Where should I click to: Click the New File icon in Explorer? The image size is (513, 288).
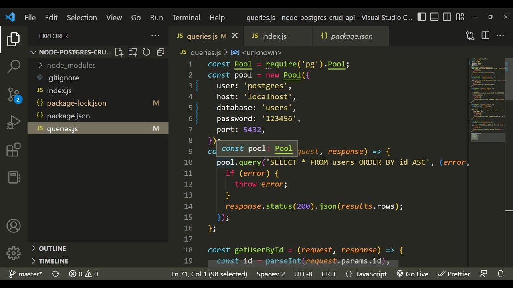tap(119, 52)
